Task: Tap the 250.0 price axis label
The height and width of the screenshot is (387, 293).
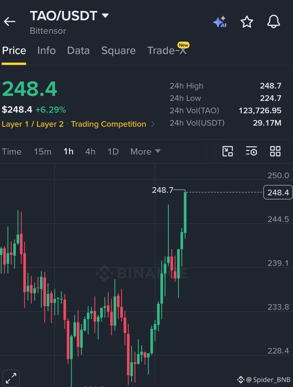Action: click(x=278, y=175)
